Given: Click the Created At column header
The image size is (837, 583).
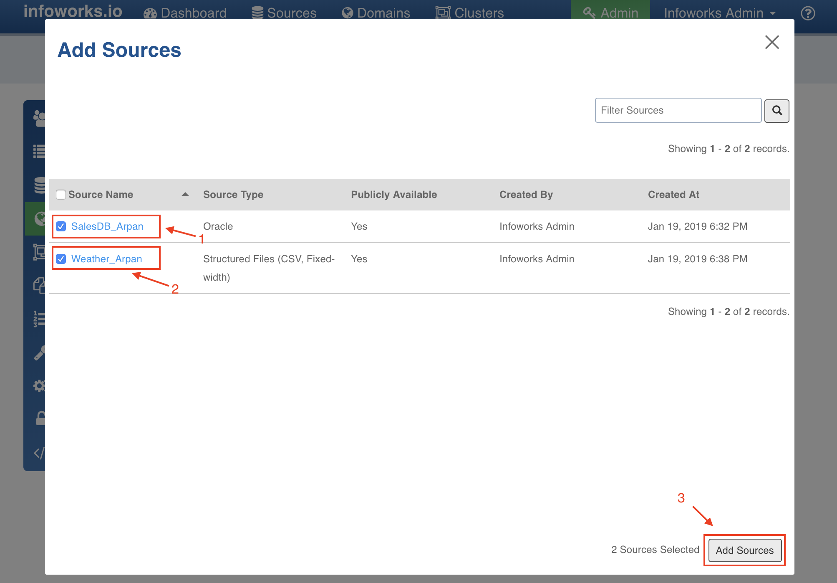Looking at the screenshot, I should click(673, 195).
